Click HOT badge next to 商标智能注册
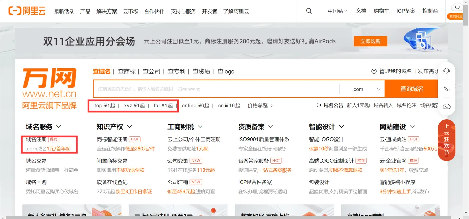Viewport: 469px width, 219px height. point(135,139)
